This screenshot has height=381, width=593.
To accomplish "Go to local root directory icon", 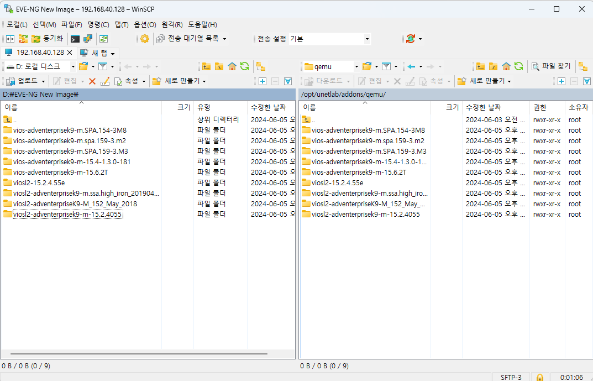I will (219, 66).
